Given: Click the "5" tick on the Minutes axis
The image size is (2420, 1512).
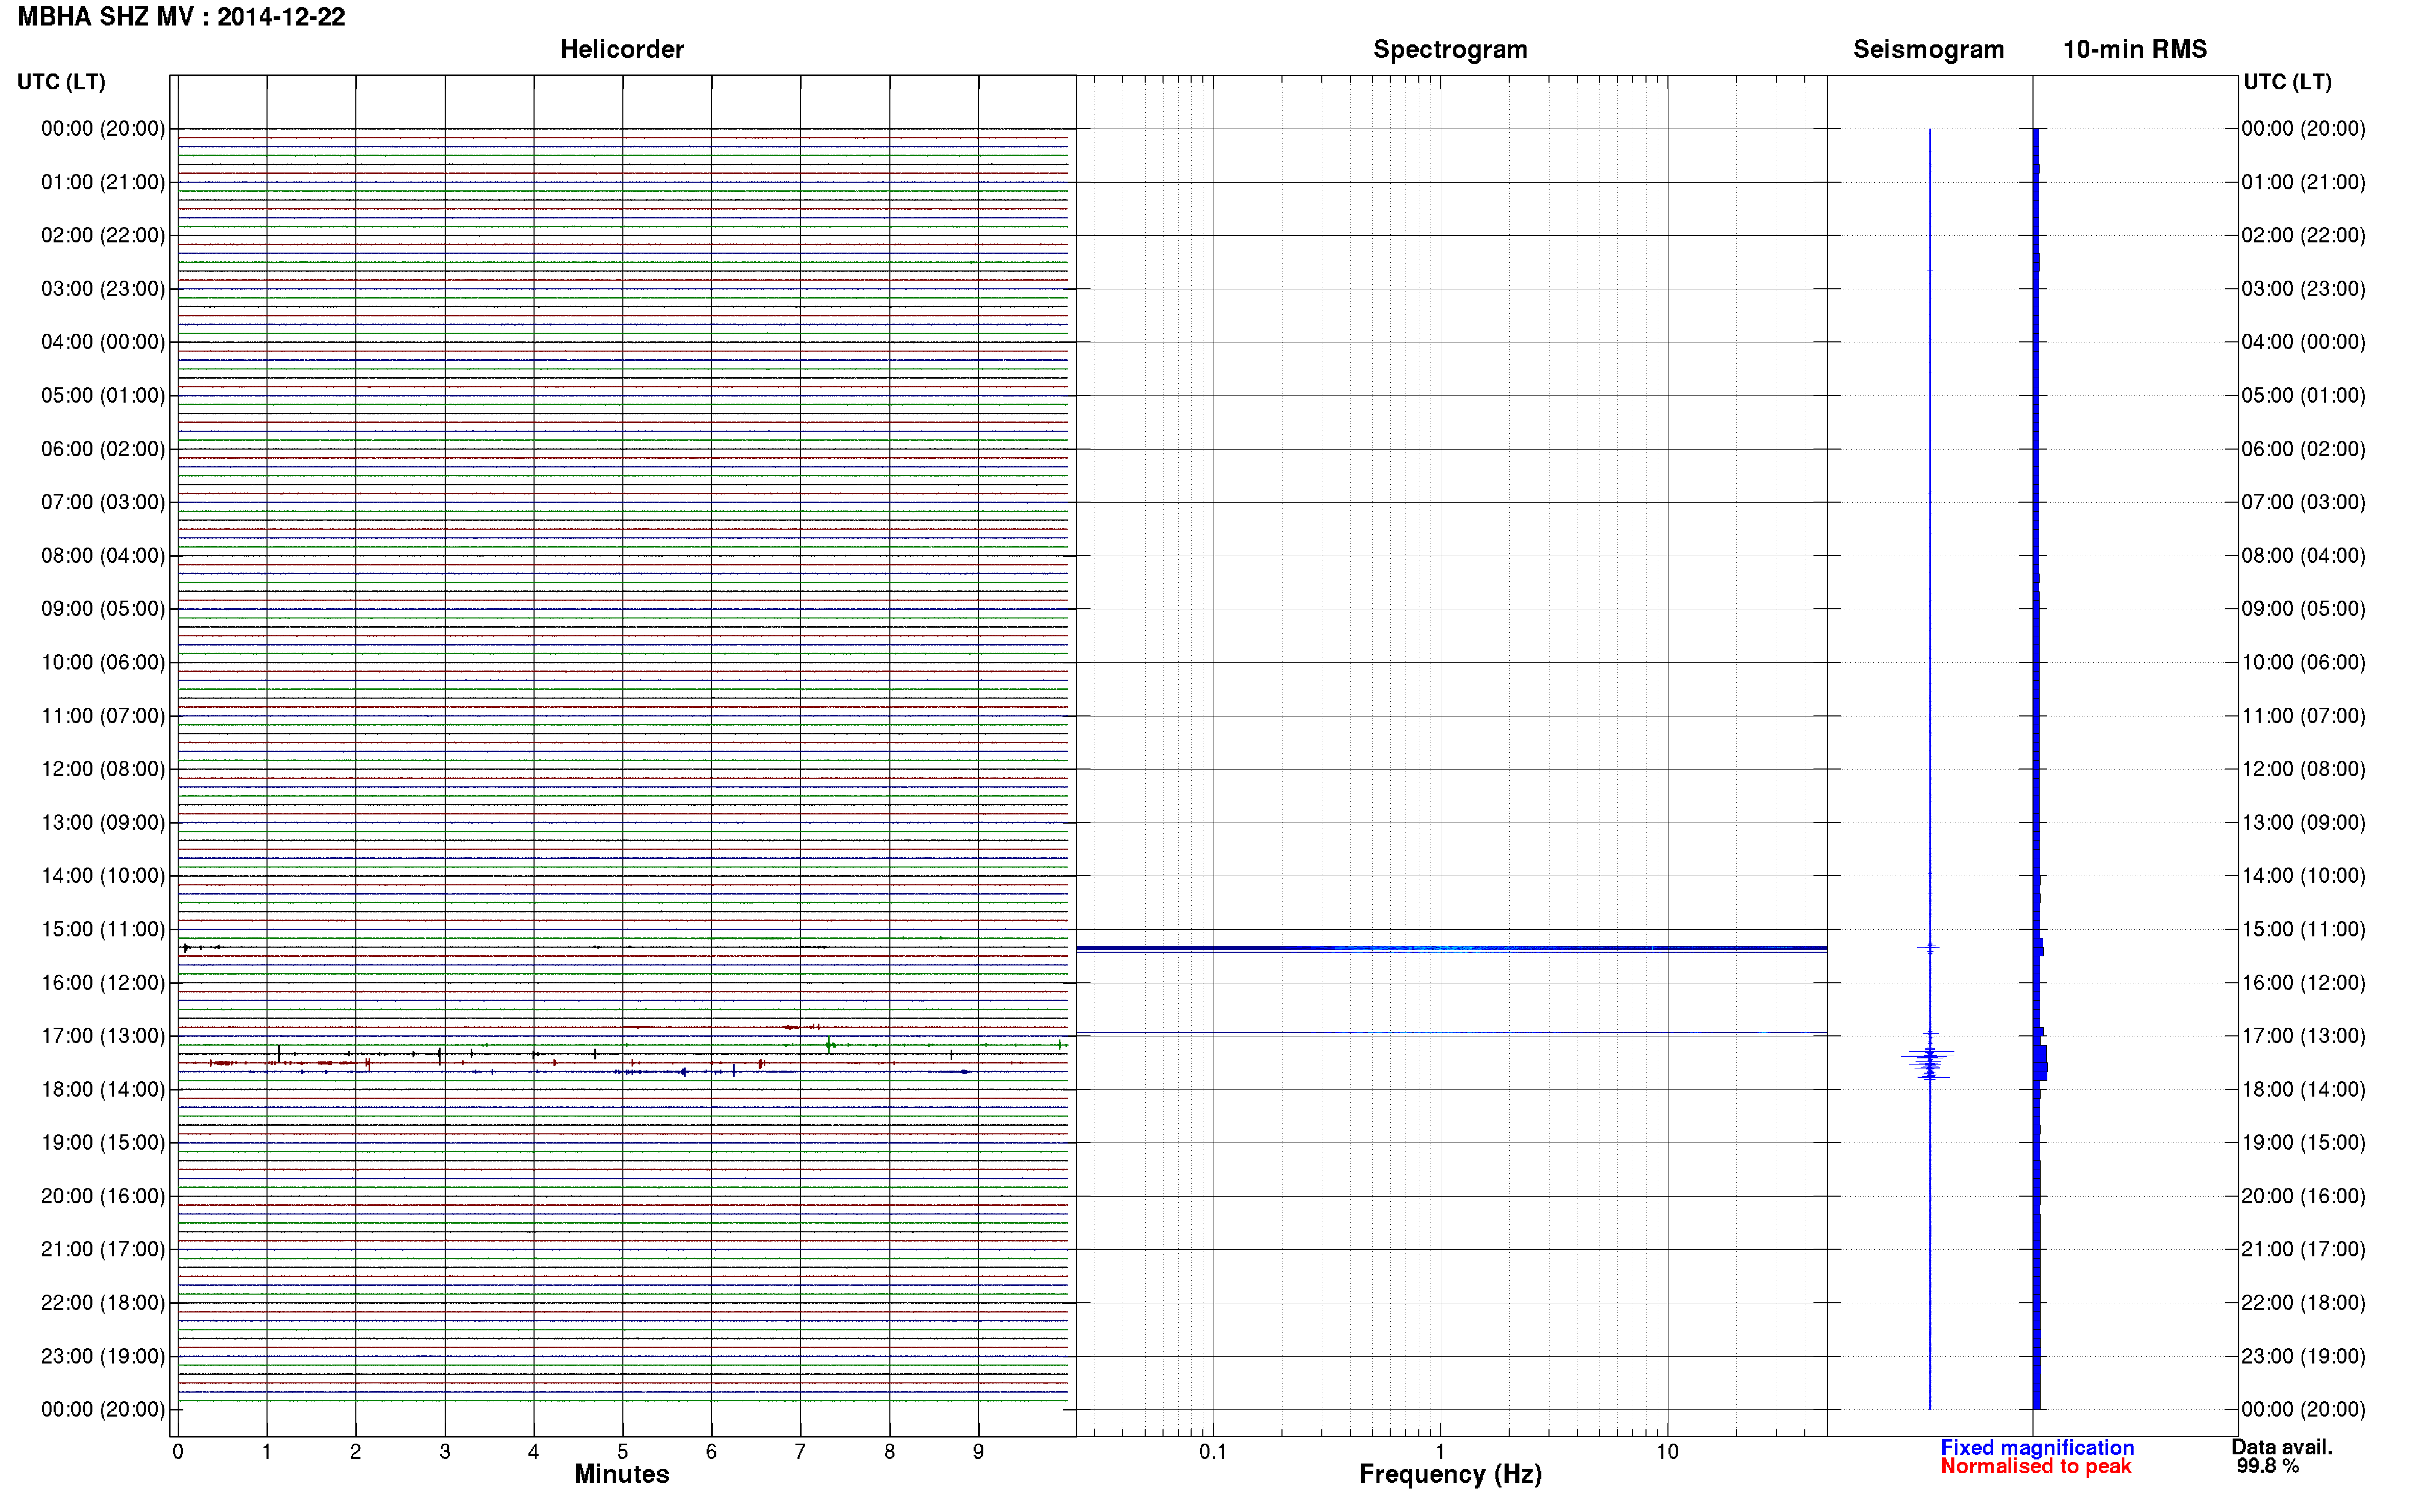Looking at the screenshot, I should [622, 1452].
